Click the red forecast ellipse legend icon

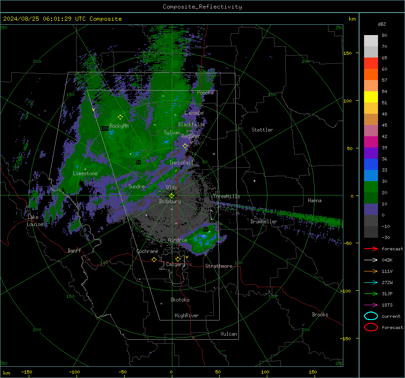click(x=371, y=327)
